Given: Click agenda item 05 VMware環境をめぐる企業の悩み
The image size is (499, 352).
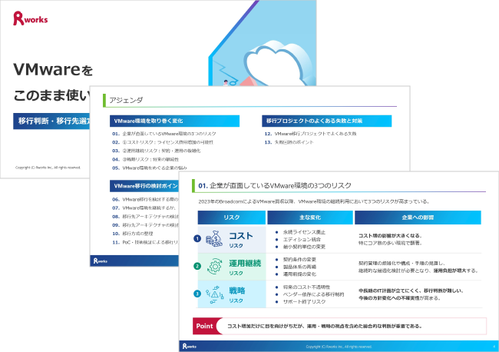Looking at the screenshot, I should [x=150, y=168].
